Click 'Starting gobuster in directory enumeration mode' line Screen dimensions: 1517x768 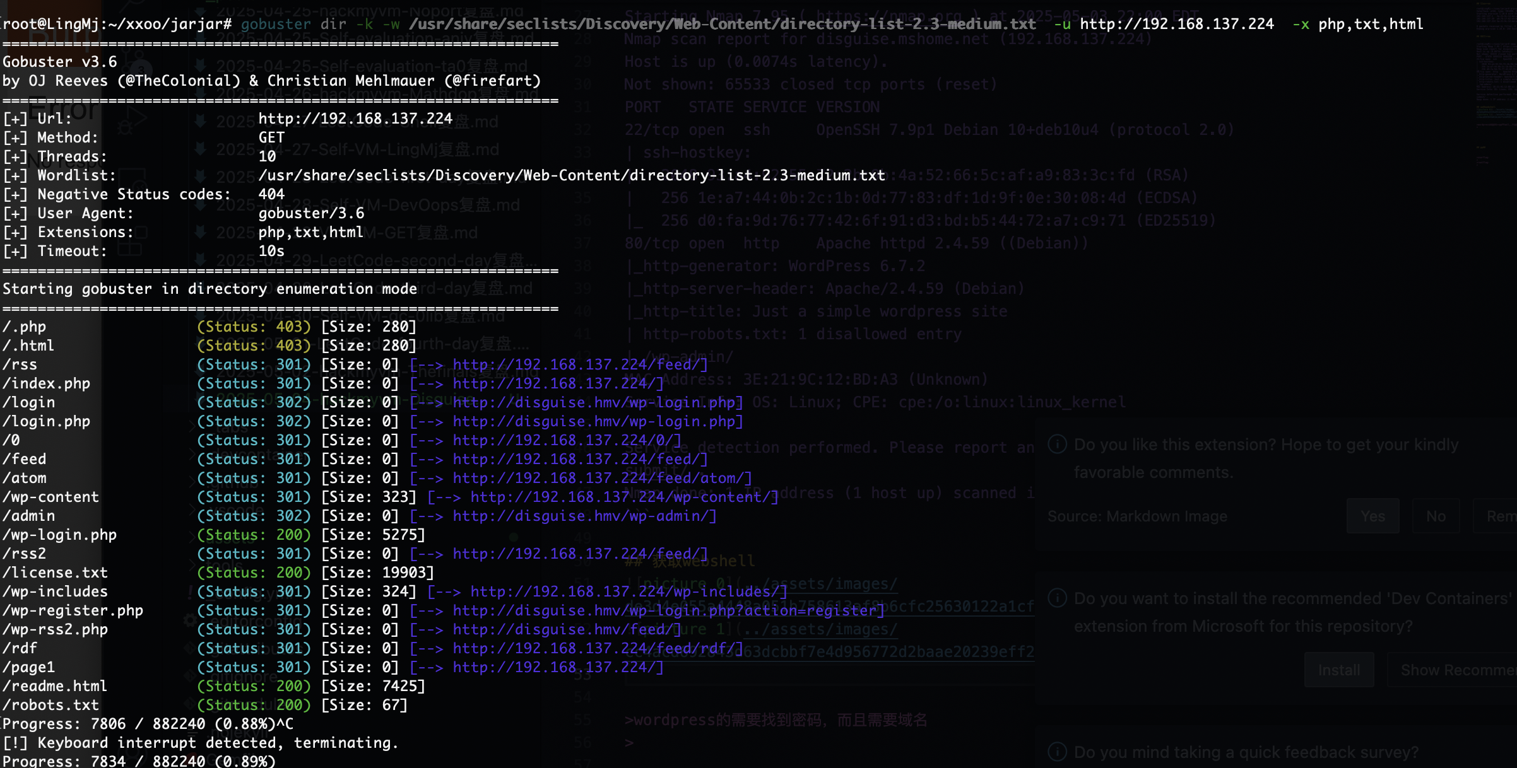pos(210,289)
